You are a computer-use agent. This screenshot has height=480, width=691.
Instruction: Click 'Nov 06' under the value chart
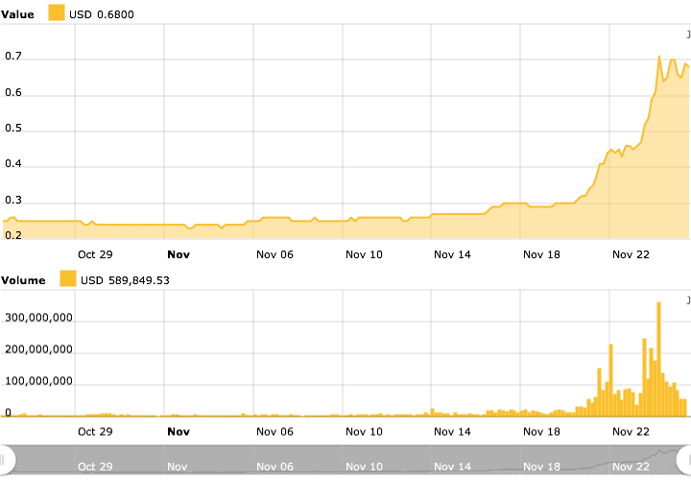(274, 254)
